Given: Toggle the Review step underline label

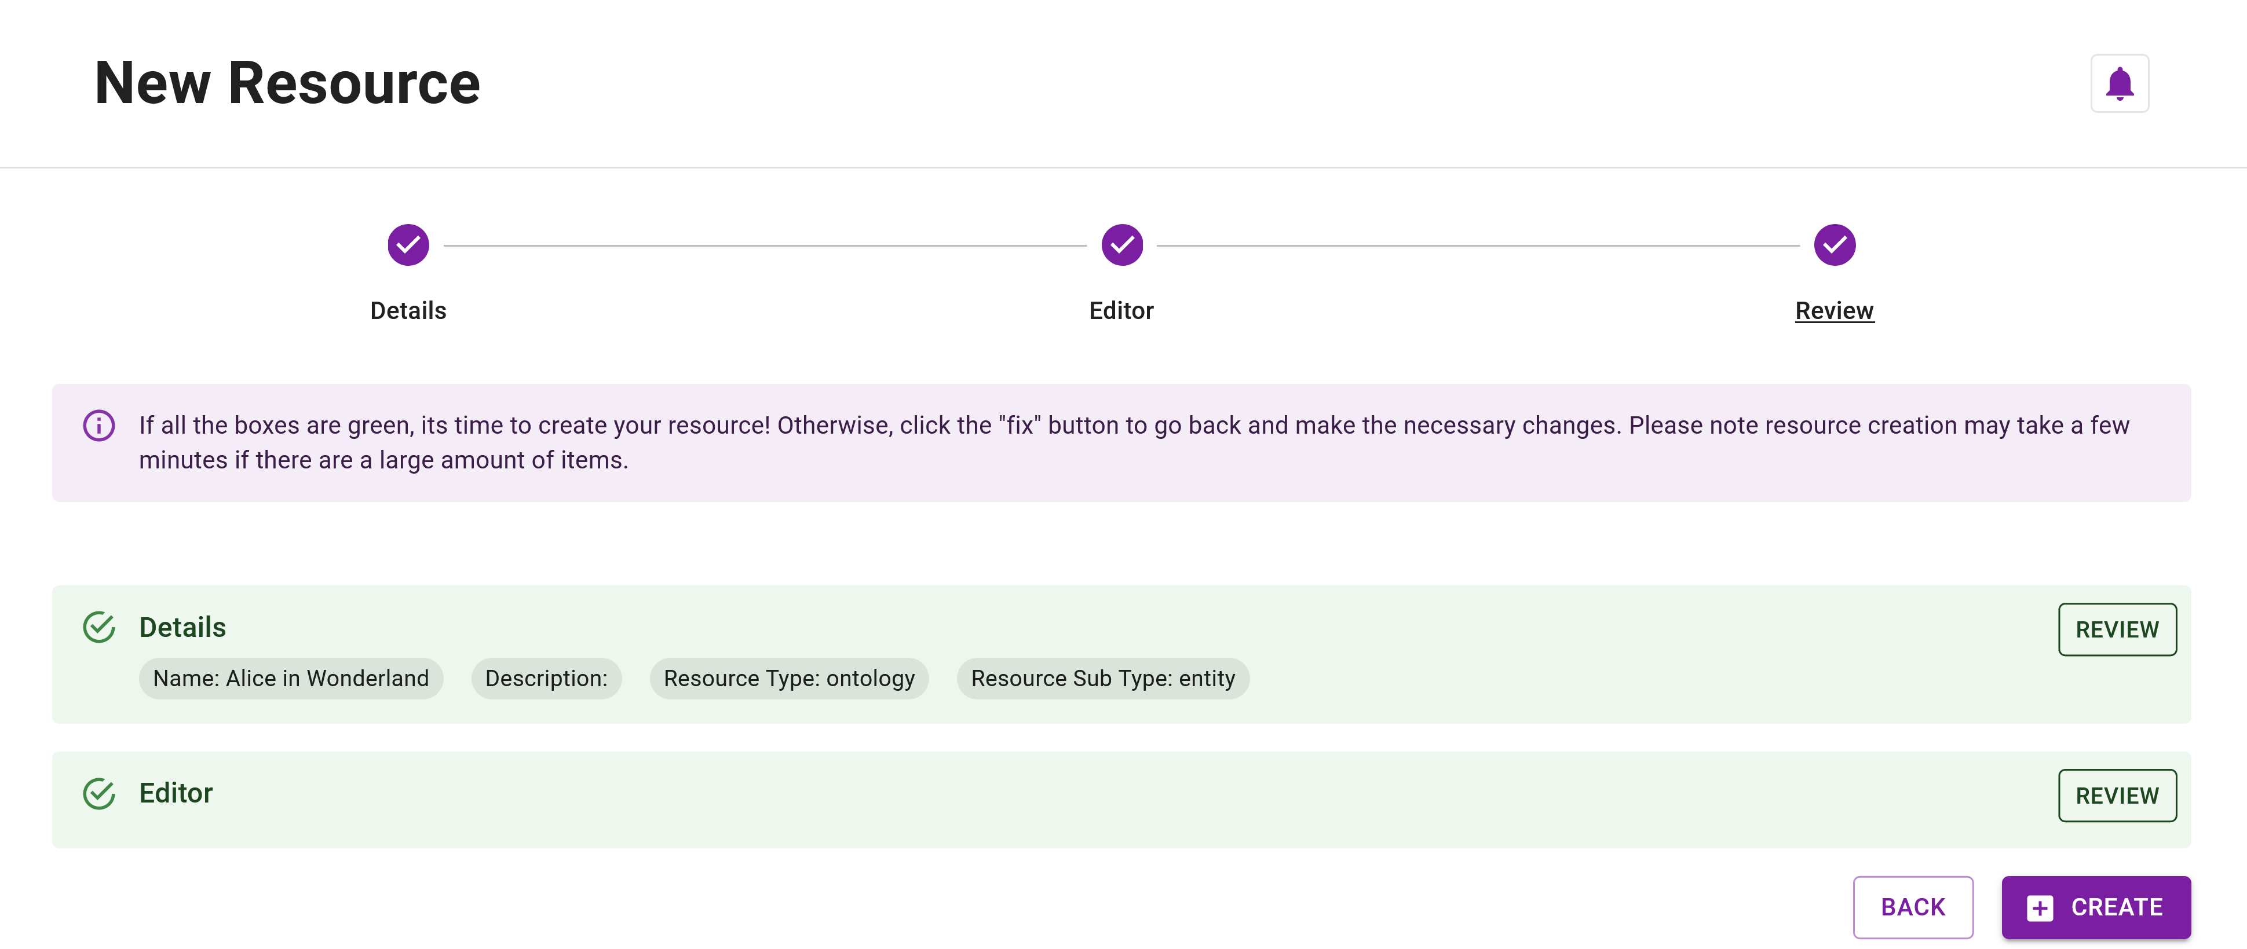Looking at the screenshot, I should pyautogui.click(x=1835, y=309).
